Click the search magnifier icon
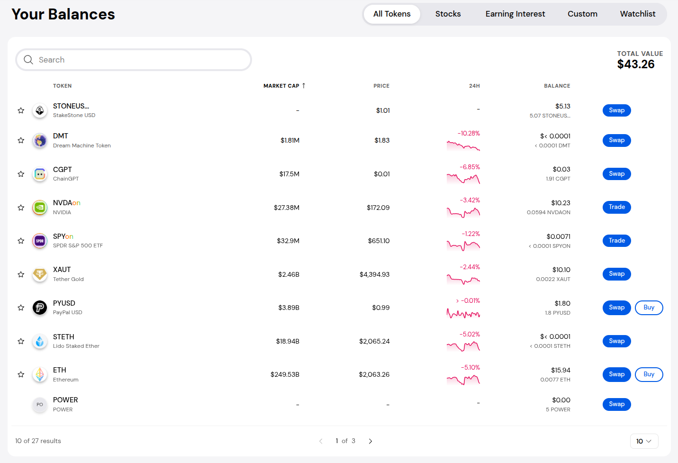Screen dimensions: 678x463 [x=28, y=60]
